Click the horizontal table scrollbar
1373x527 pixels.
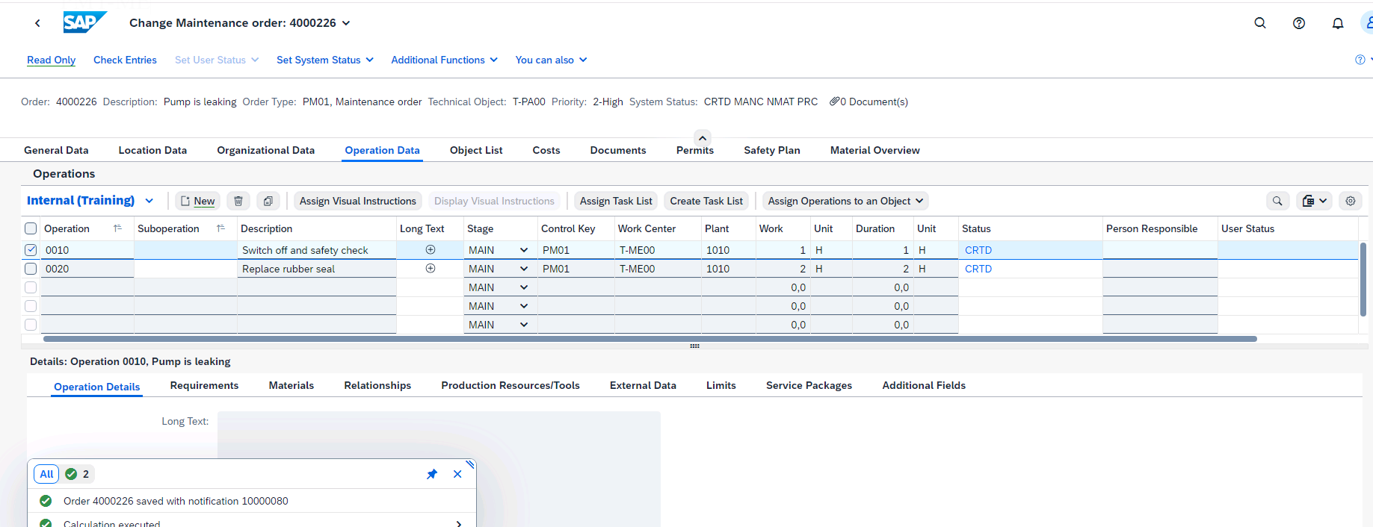[649, 339]
